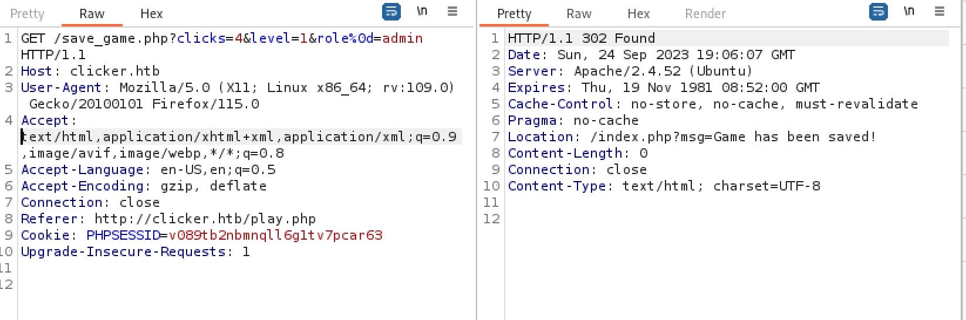Toggle line wrap in the response panel
Image resolution: width=966 pixels, height=320 pixels.
pyautogui.click(x=879, y=12)
